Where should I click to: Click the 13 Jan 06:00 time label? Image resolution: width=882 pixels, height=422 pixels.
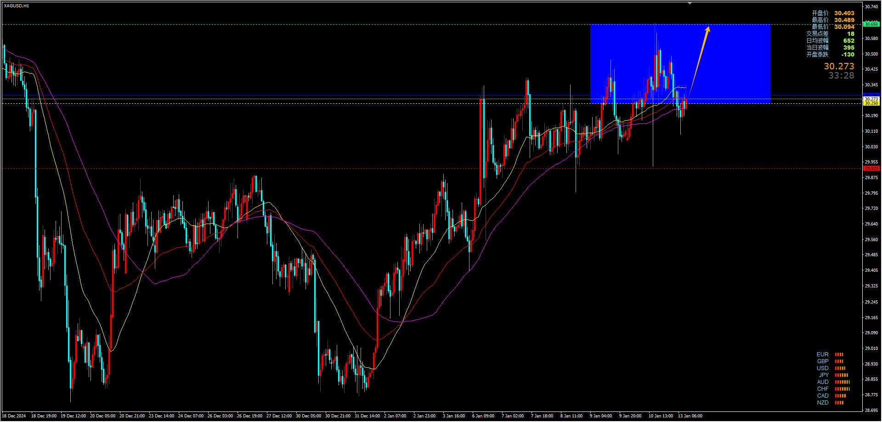[x=690, y=416]
